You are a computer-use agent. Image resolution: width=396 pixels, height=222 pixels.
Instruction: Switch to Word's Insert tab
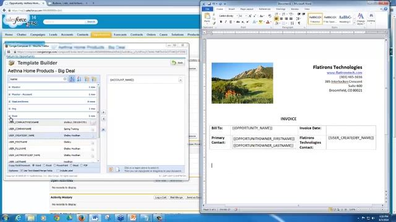pyautogui.click(x=231, y=9)
